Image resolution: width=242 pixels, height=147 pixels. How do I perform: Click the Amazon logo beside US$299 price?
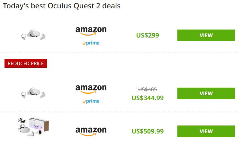tap(91, 31)
